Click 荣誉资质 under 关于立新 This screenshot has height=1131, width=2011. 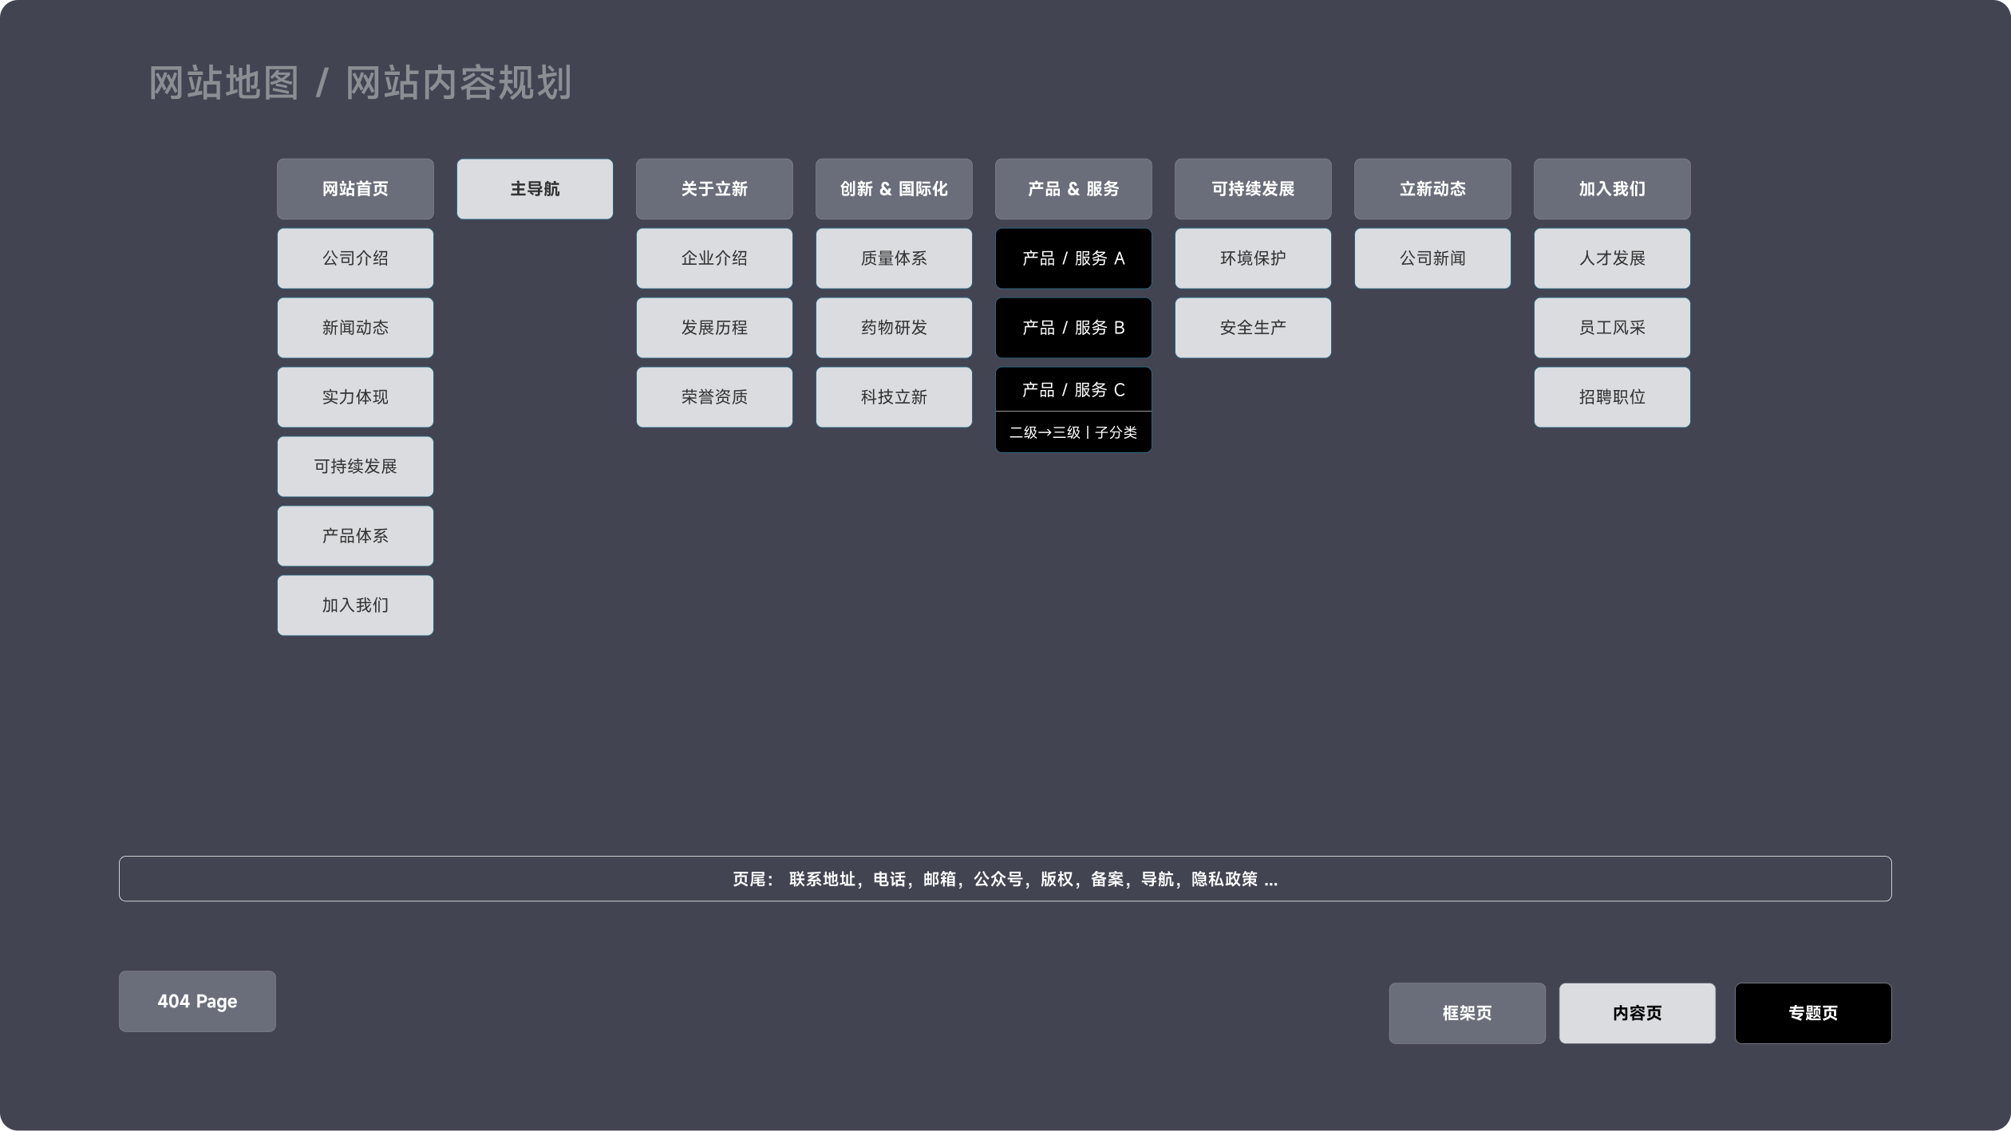[x=714, y=397]
